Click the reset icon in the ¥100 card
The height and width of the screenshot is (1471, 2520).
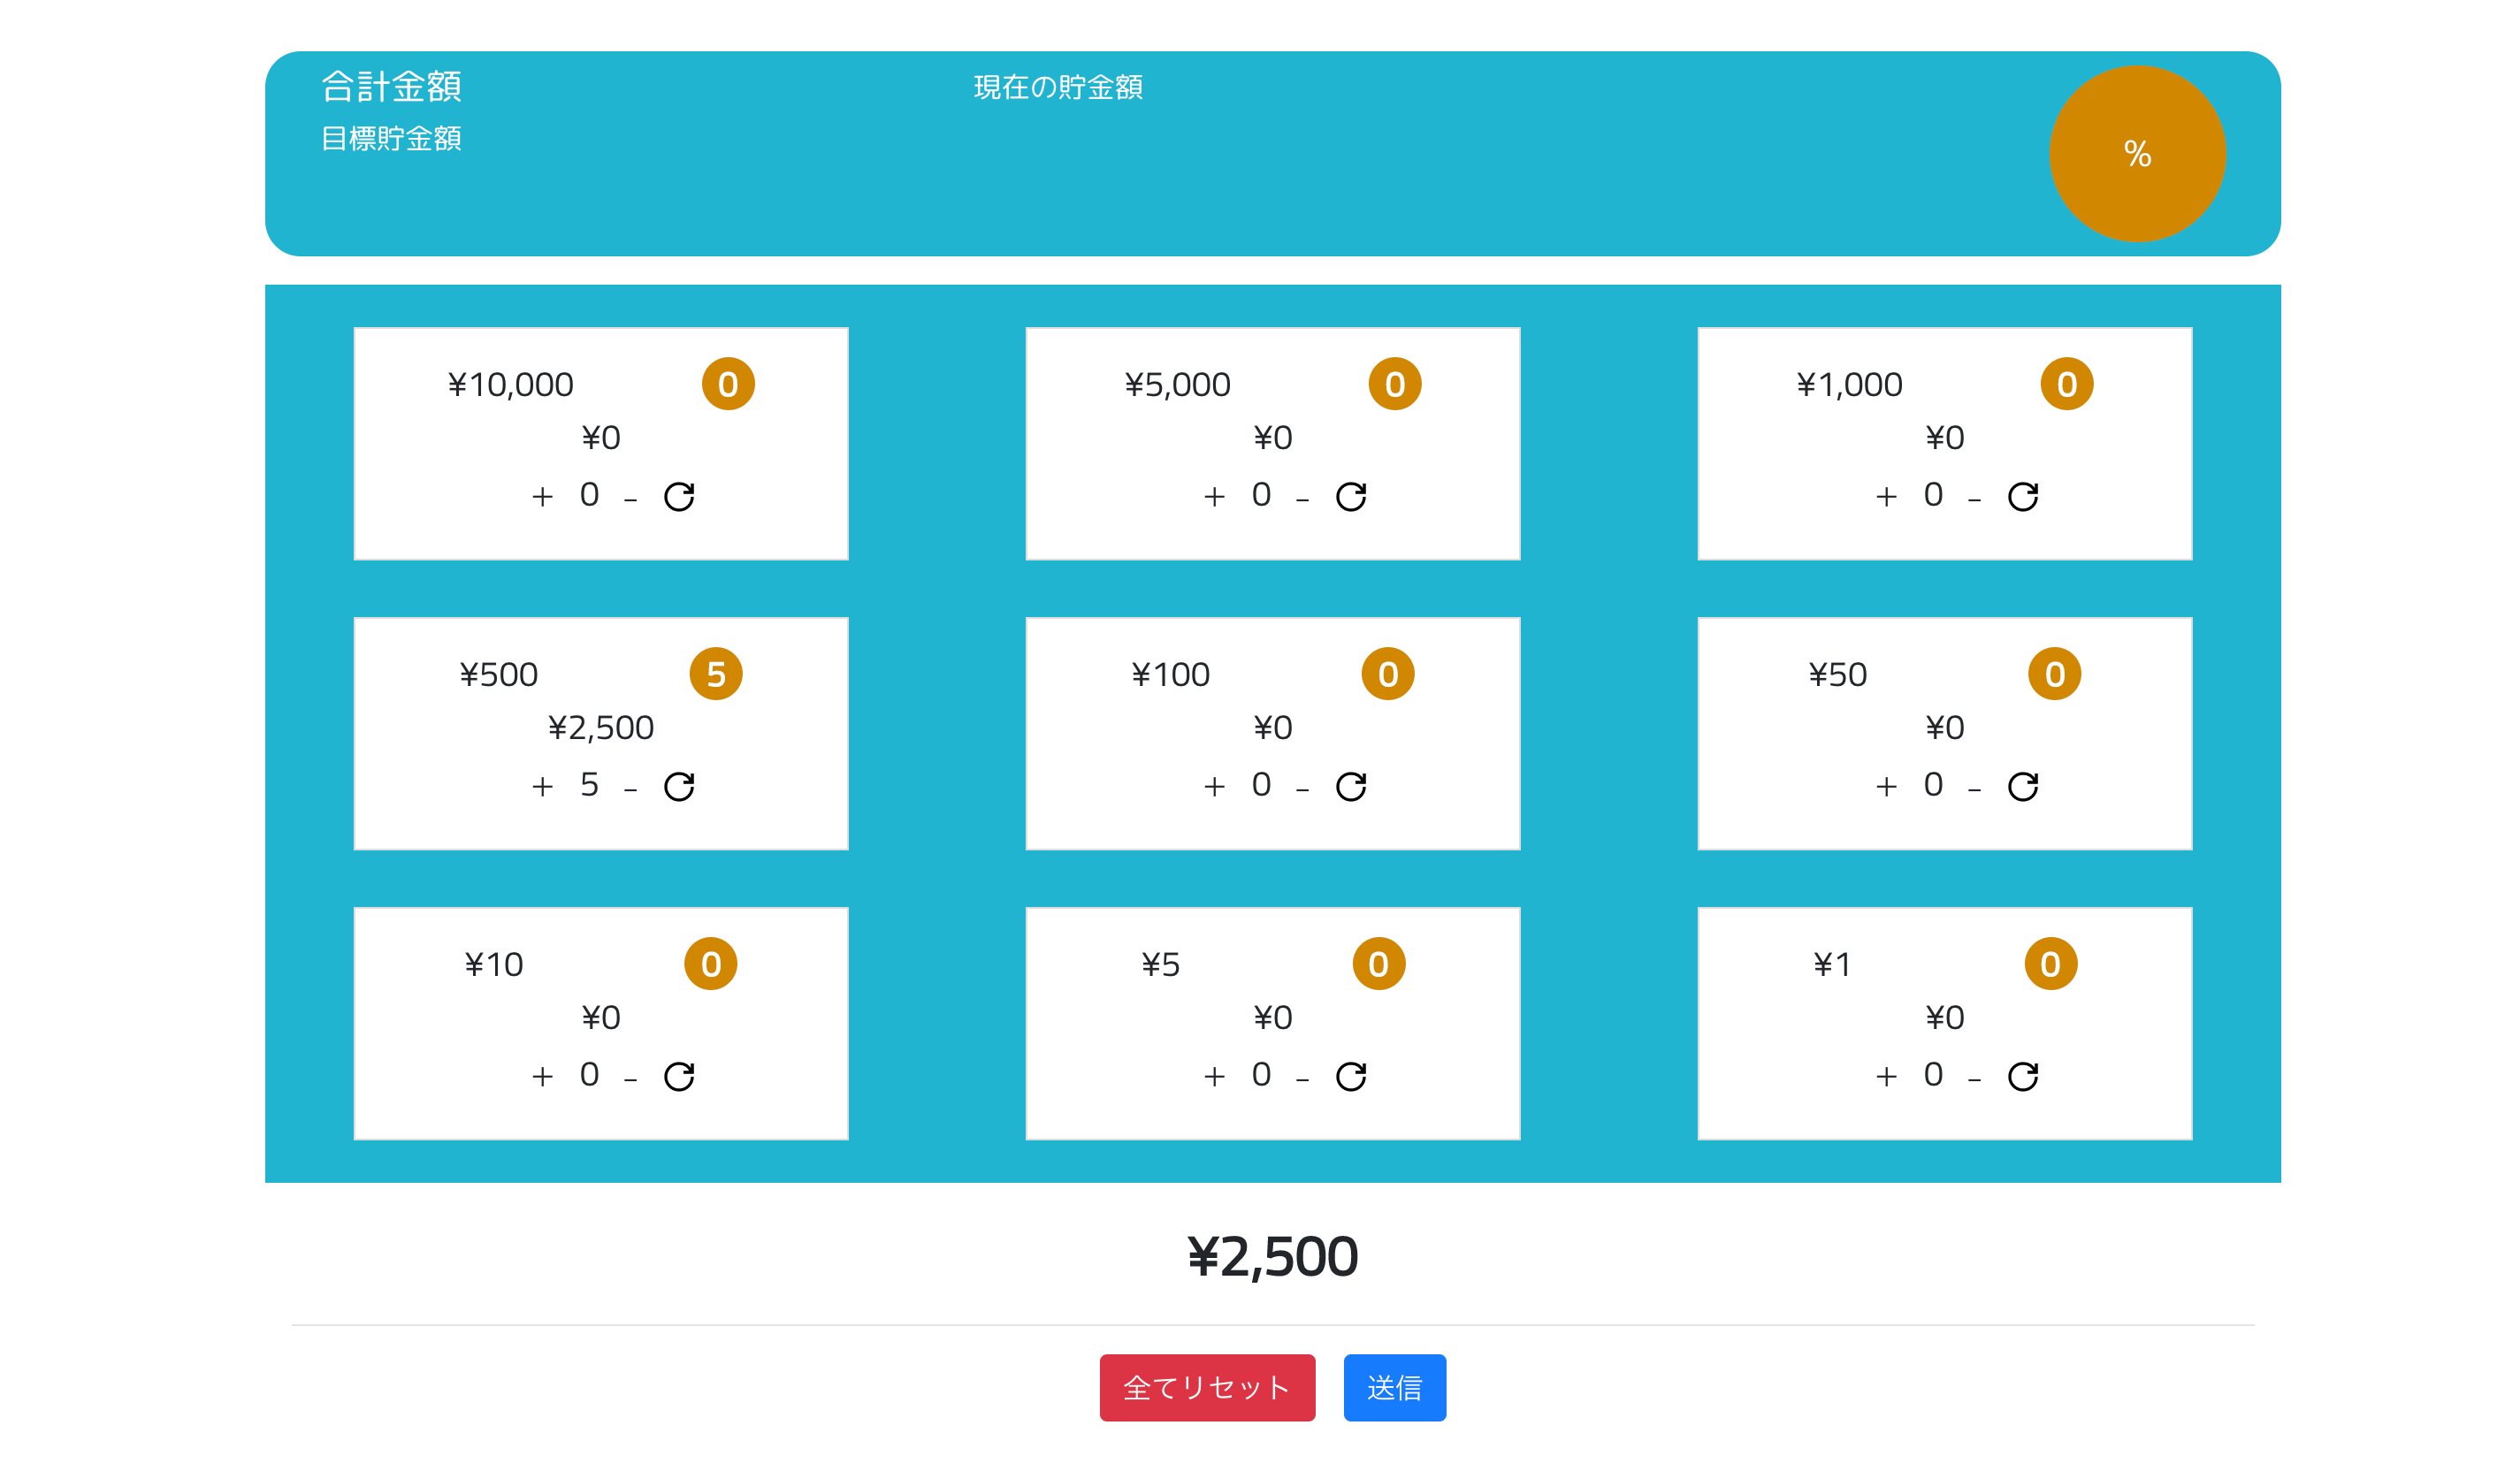tap(1351, 787)
